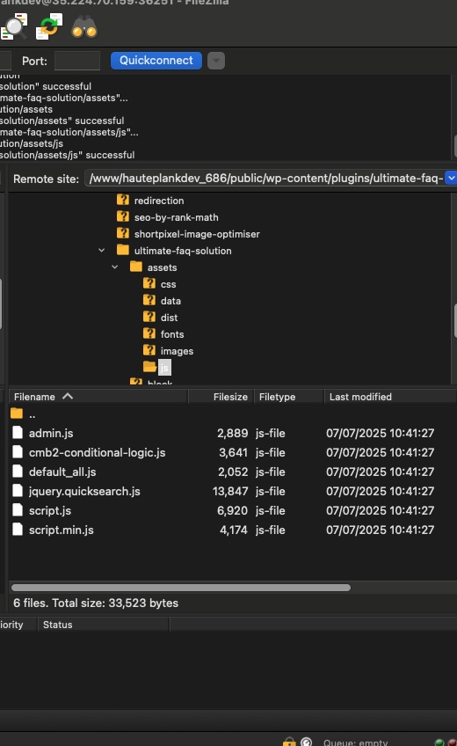Sort by Last modified column header
This screenshot has height=746, width=457.
390,396
